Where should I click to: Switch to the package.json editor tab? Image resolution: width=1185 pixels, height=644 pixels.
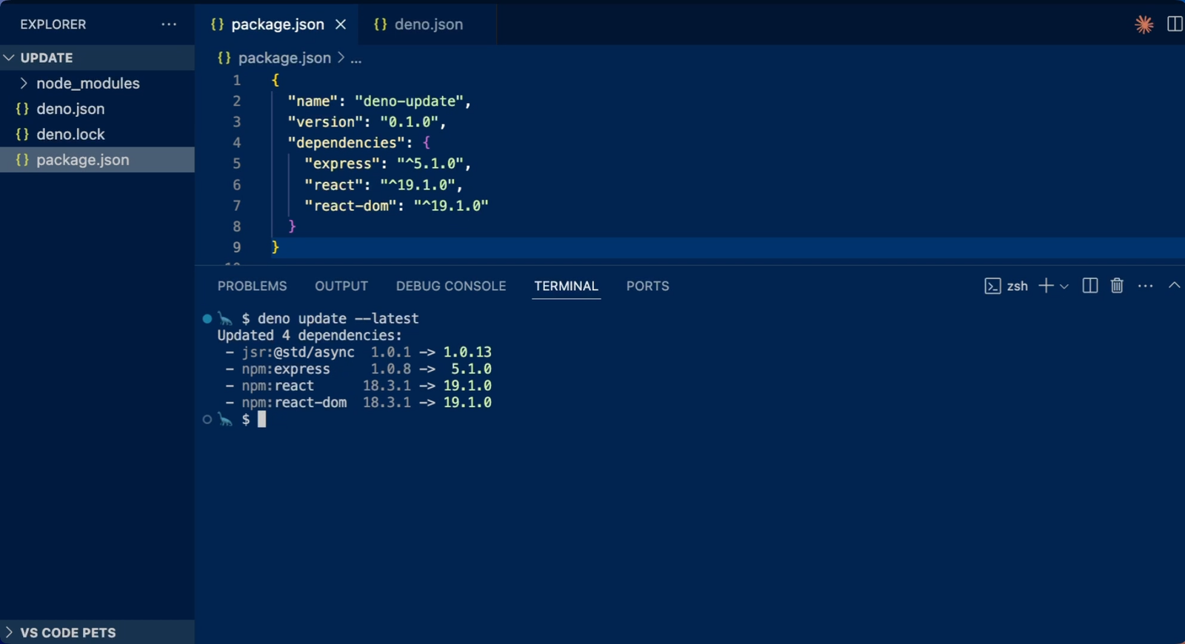[277, 24]
